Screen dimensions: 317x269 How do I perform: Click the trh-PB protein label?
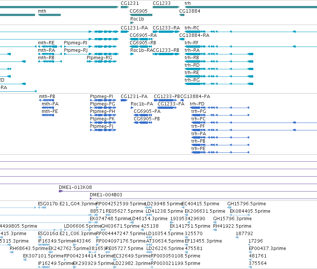(198, 141)
